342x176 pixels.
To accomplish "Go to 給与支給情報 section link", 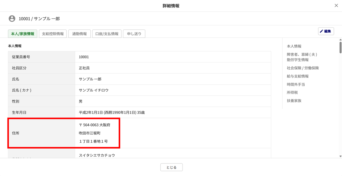I will (x=298, y=76).
